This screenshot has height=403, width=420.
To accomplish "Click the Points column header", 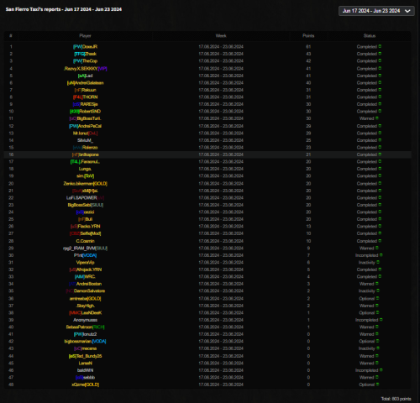I will [308, 36].
